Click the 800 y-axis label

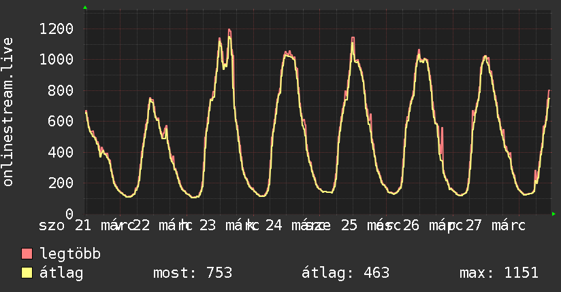point(61,91)
